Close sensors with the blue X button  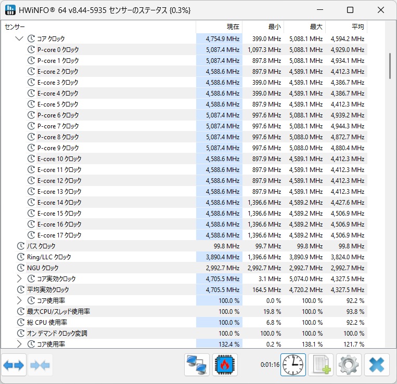[377, 365]
